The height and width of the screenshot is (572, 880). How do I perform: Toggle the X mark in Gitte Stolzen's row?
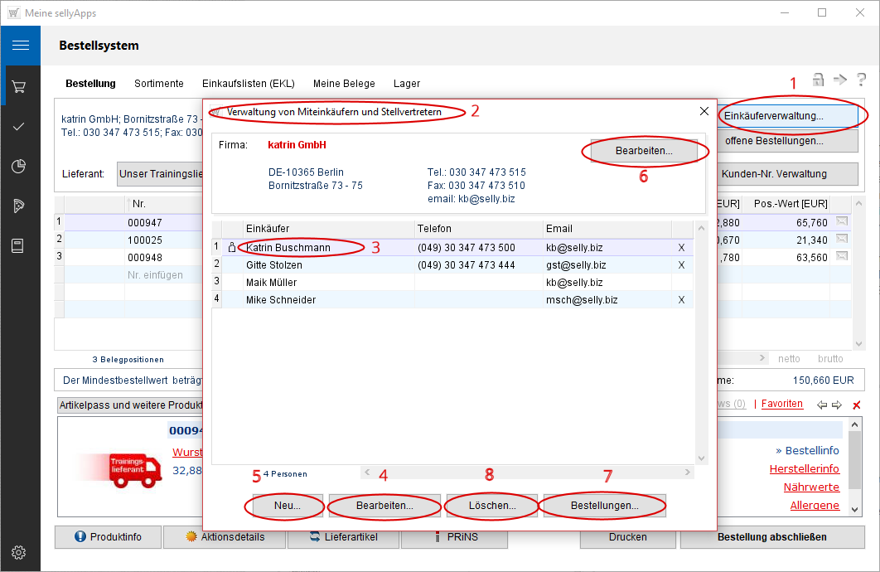pos(681,265)
